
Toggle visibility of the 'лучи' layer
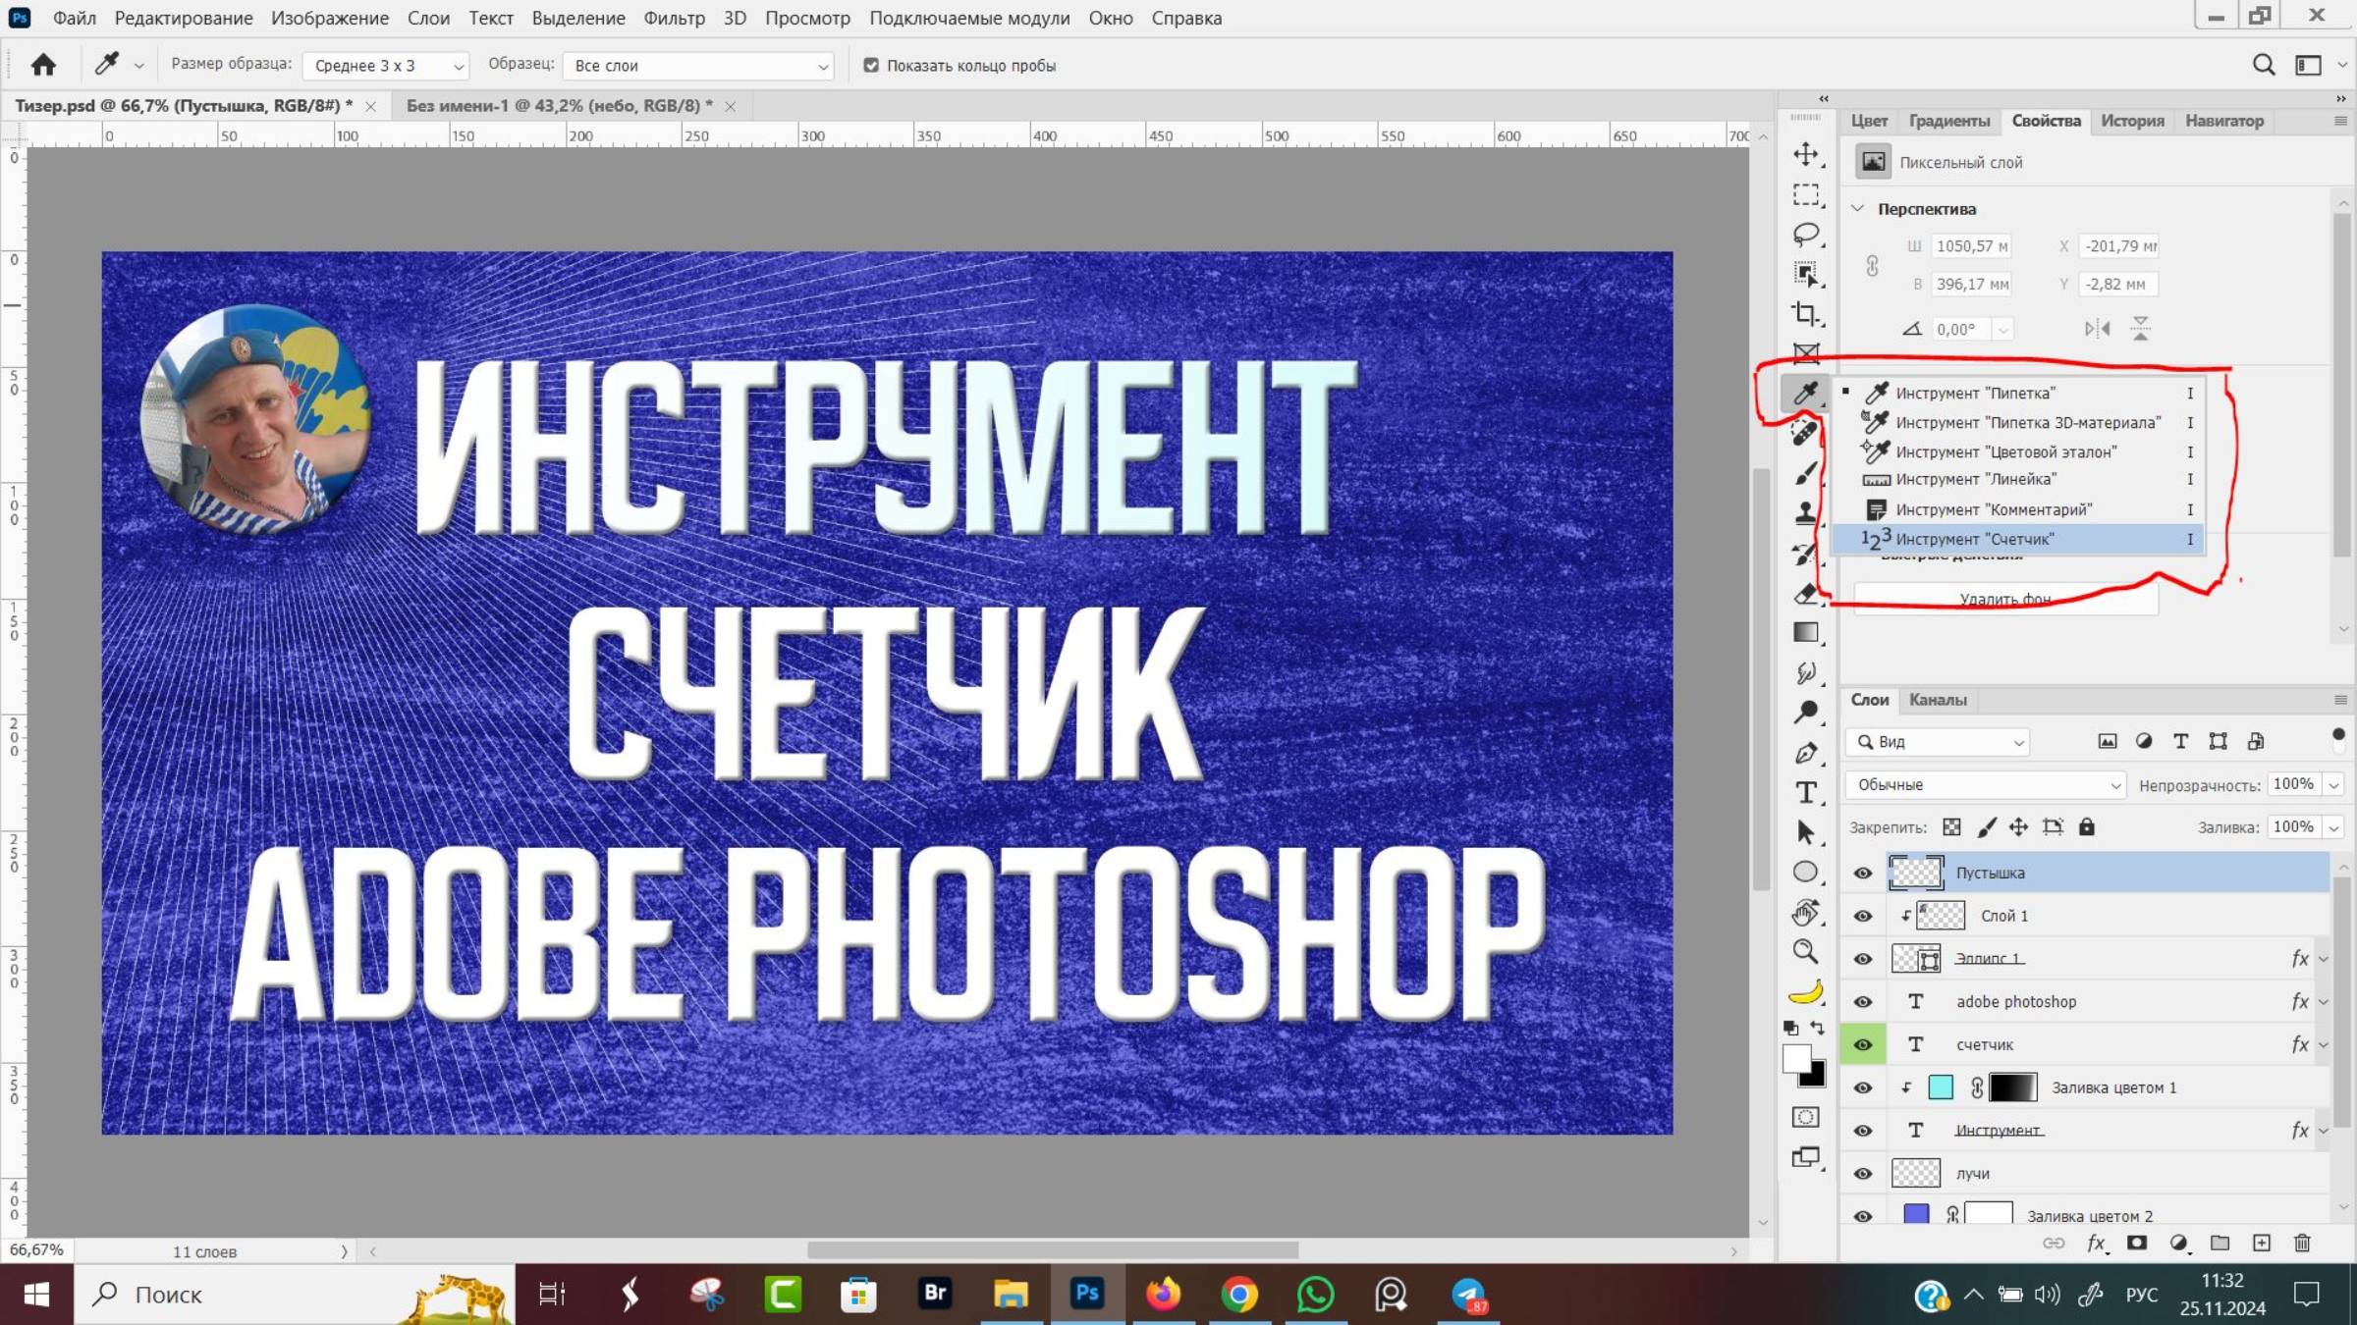[x=1863, y=1174]
